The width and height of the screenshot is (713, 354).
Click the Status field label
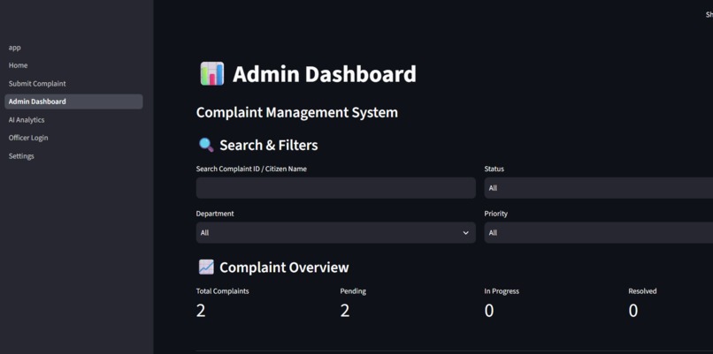494,169
